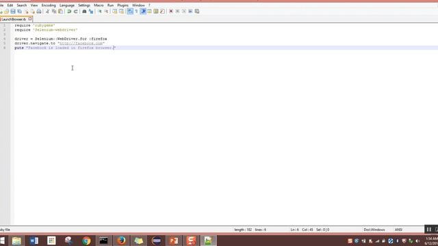Open the Replace toolbar icon
This screenshot has height=246, width=438.
tap(91, 12)
